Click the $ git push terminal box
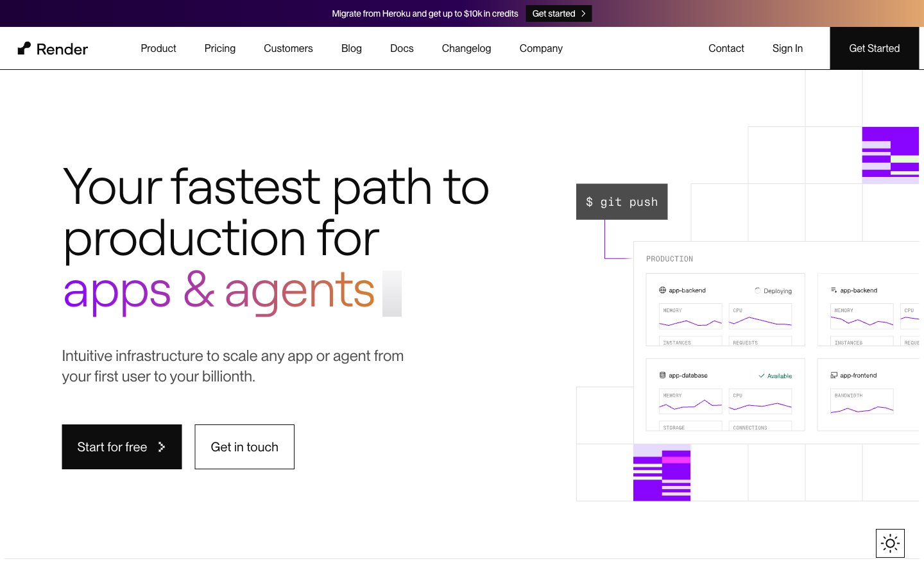The image size is (924, 577). click(x=622, y=202)
